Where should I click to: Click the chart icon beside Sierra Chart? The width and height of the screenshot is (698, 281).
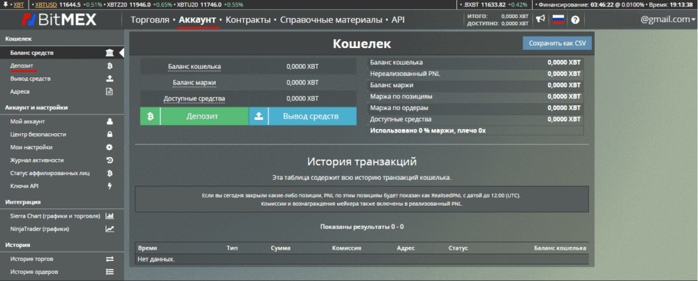(x=109, y=215)
